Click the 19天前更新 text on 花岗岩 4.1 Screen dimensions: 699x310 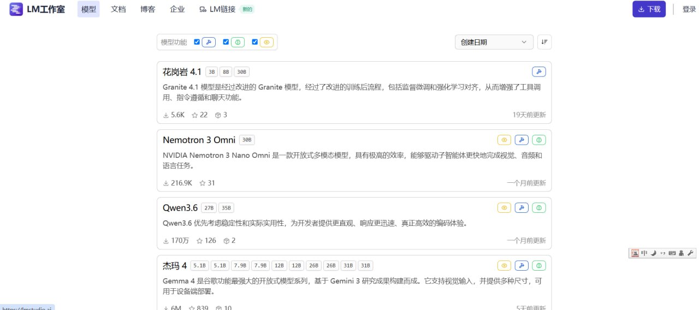(x=529, y=115)
